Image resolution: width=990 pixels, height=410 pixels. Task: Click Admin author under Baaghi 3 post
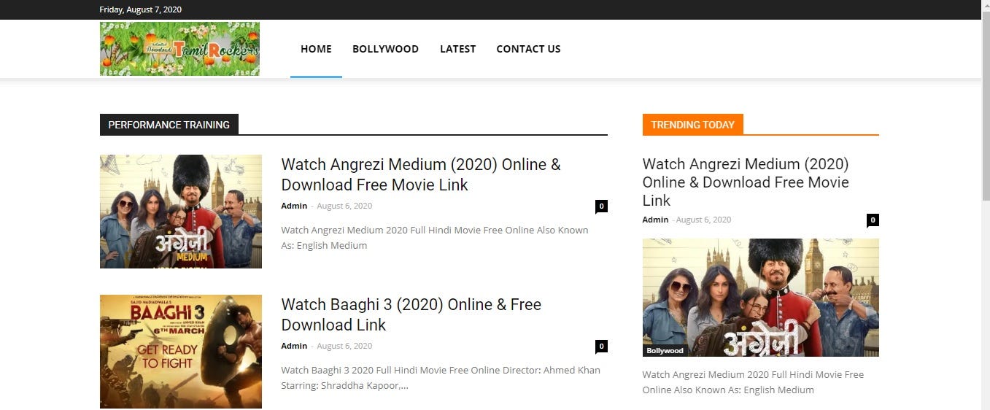coord(294,346)
